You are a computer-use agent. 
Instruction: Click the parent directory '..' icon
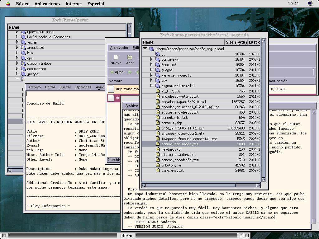pyautogui.click(x=158, y=54)
